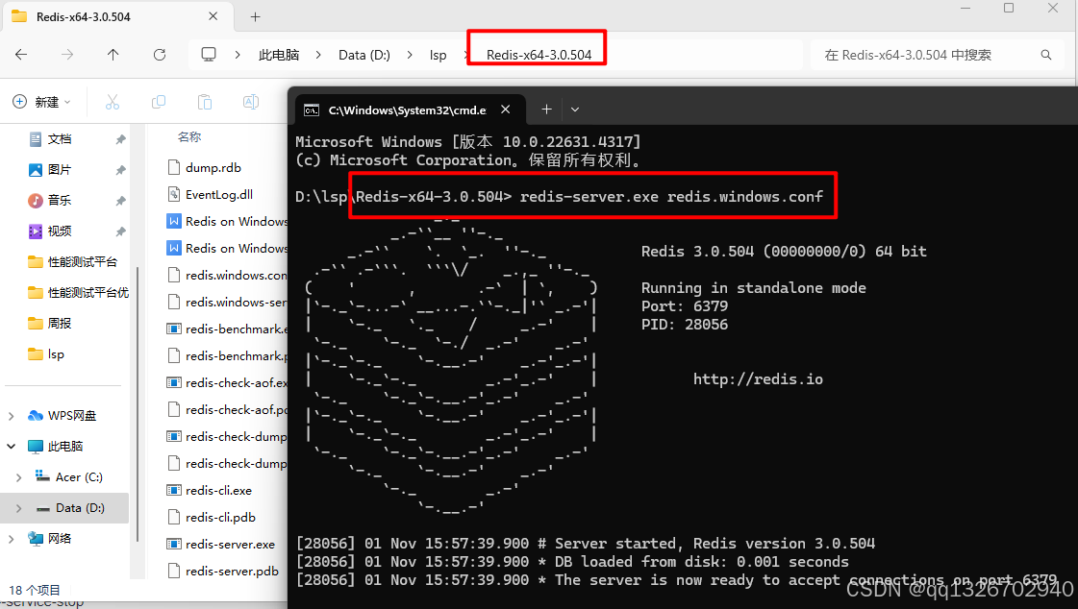Open 文档 in the quick access sidebar
Image resolution: width=1078 pixels, height=609 pixels.
tap(60, 139)
